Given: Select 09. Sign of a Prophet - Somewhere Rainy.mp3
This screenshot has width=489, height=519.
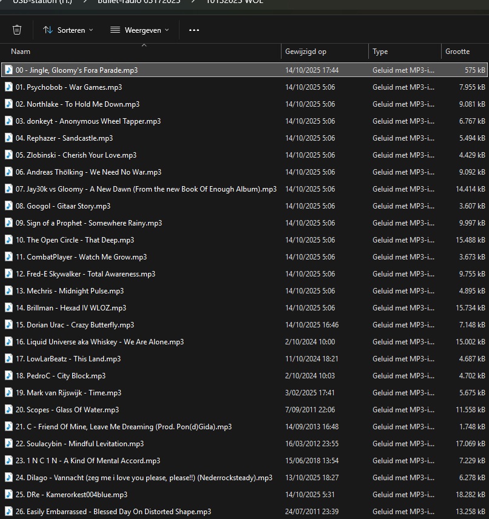Looking at the screenshot, I should pyautogui.click(x=89, y=223).
